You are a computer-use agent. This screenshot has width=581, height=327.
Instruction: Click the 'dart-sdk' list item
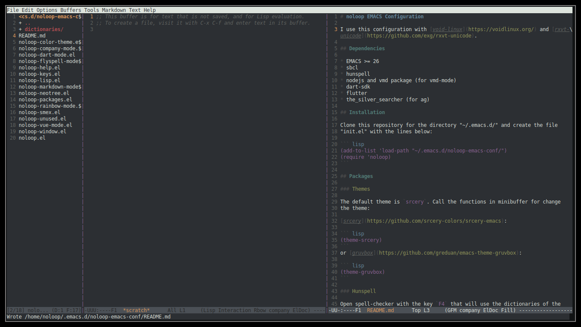(x=358, y=87)
